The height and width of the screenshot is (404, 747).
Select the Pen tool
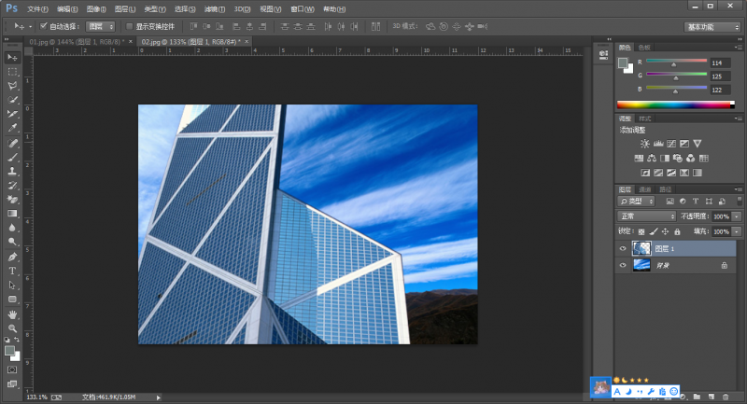click(x=13, y=257)
